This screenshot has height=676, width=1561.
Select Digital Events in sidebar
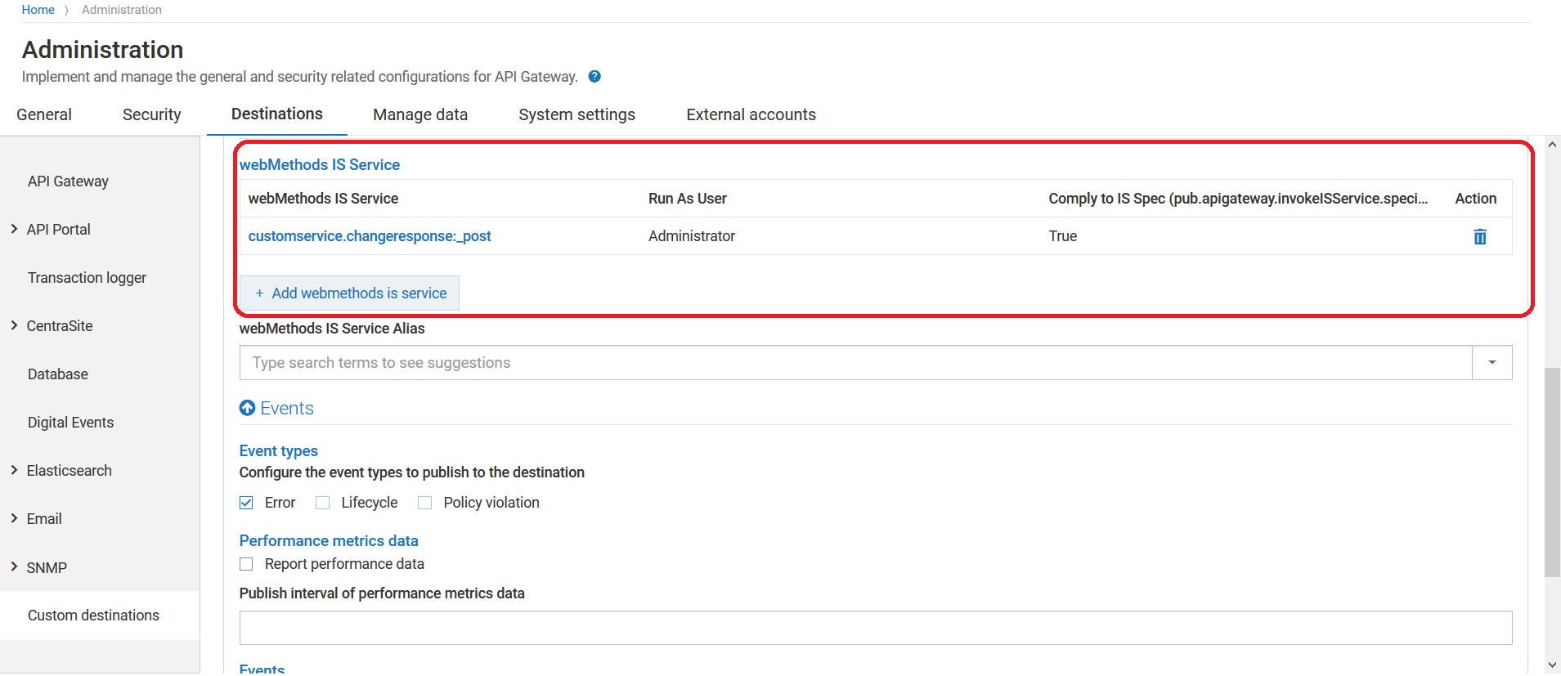tap(70, 423)
